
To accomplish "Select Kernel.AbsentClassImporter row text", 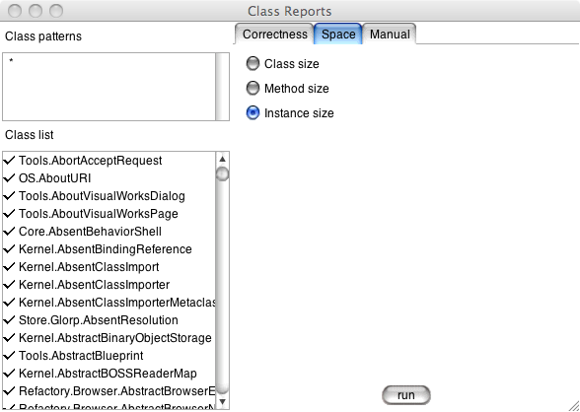I will 94,285.
